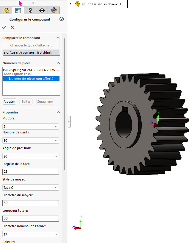Click the panel collapse handle on divider
Viewport: 194px width, 243px height.
(x=69, y=121)
